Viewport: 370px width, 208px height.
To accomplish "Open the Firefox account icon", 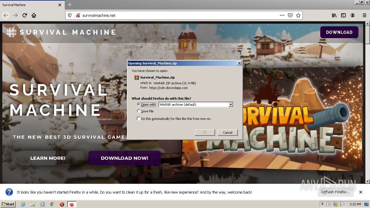I will 353,15.
